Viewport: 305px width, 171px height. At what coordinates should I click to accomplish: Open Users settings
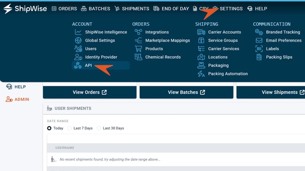click(91, 49)
